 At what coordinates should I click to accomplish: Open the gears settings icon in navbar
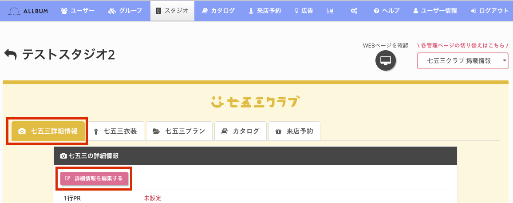point(354,11)
